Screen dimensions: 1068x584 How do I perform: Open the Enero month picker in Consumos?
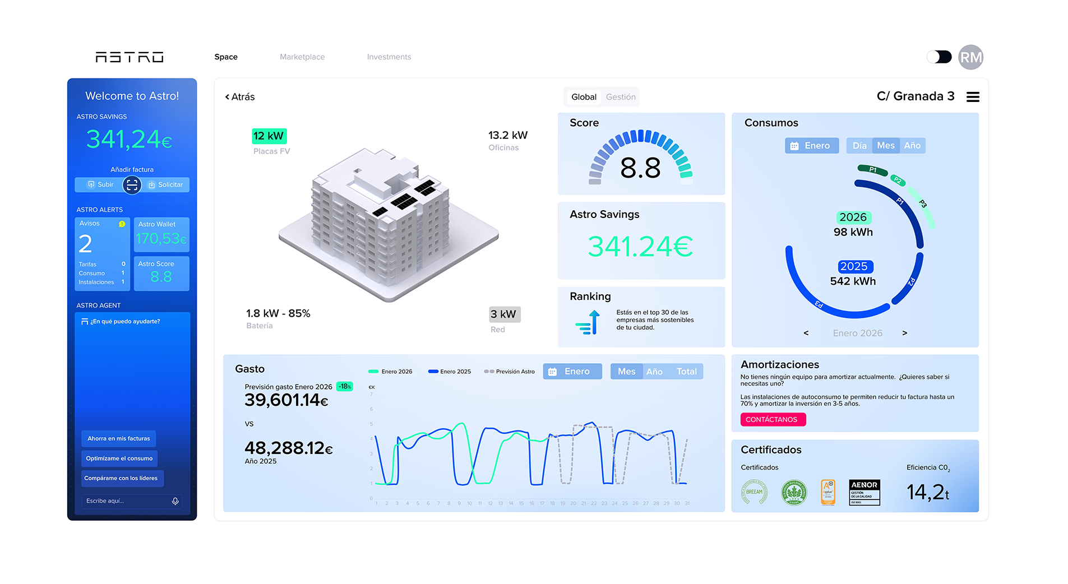(x=811, y=146)
